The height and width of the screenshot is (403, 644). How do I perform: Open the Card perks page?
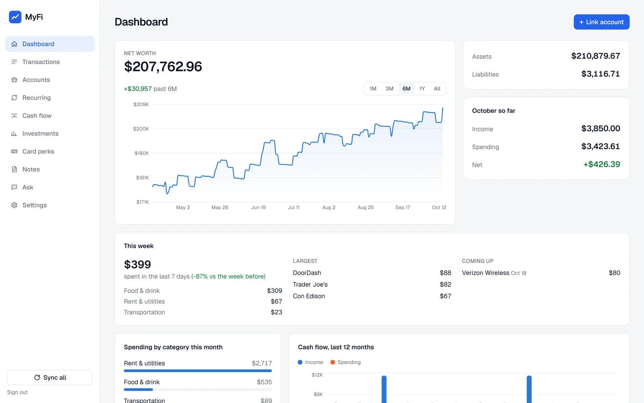coord(50,152)
